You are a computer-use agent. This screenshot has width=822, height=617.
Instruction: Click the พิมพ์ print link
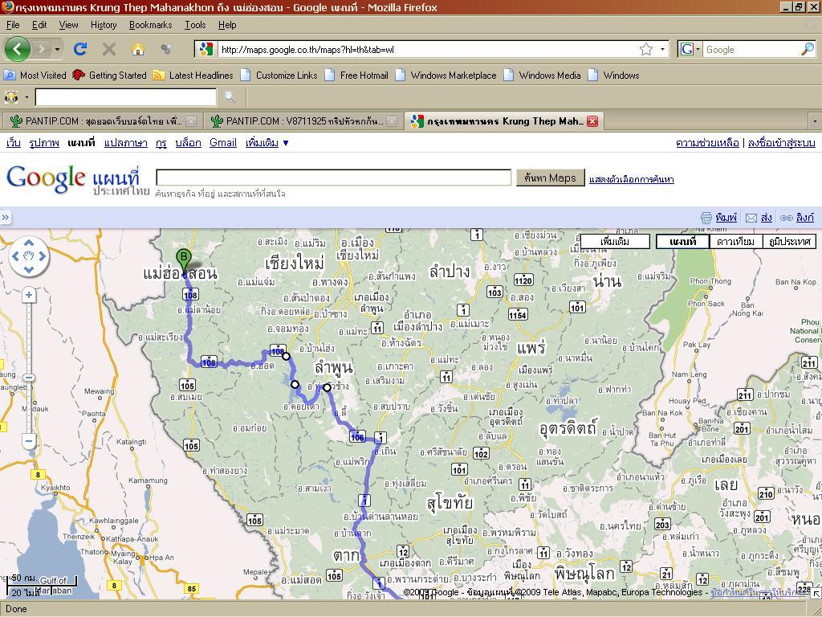[x=726, y=217]
